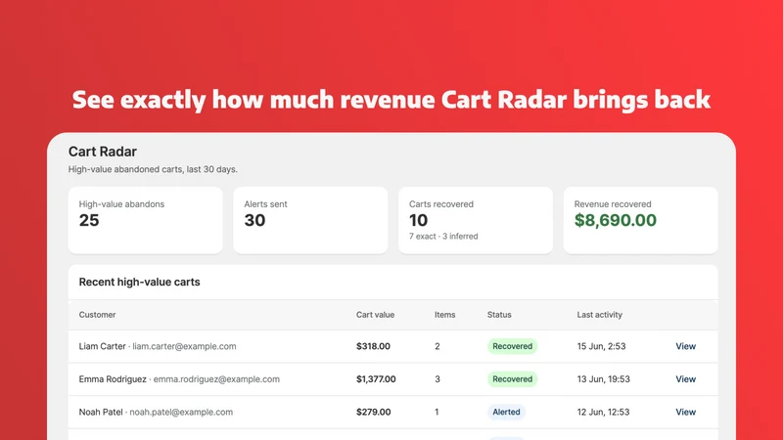Select the Alerts sent card
783x440 pixels.
point(310,220)
